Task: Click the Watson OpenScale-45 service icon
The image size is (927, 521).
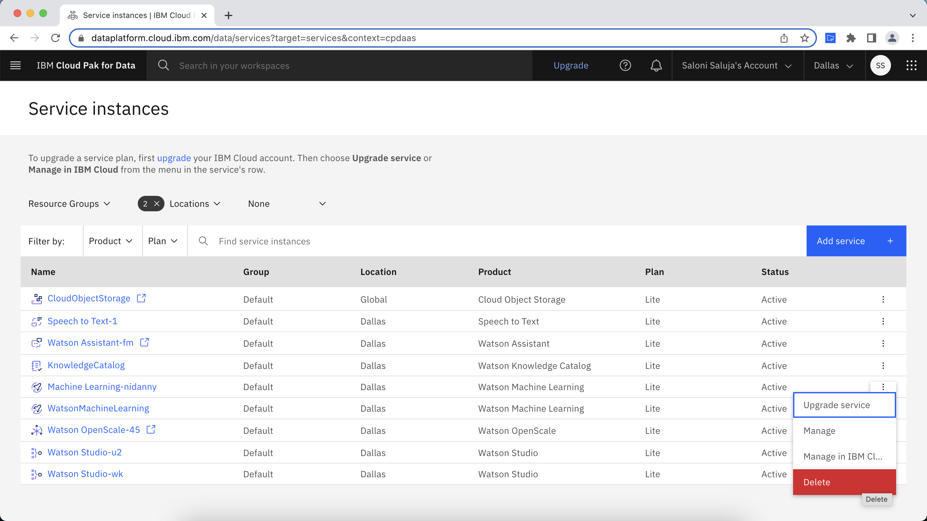Action: (36, 430)
